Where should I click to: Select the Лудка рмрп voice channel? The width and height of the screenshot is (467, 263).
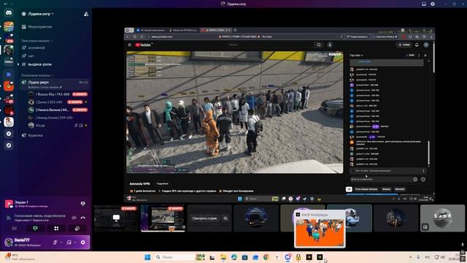click(x=55, y=84)
